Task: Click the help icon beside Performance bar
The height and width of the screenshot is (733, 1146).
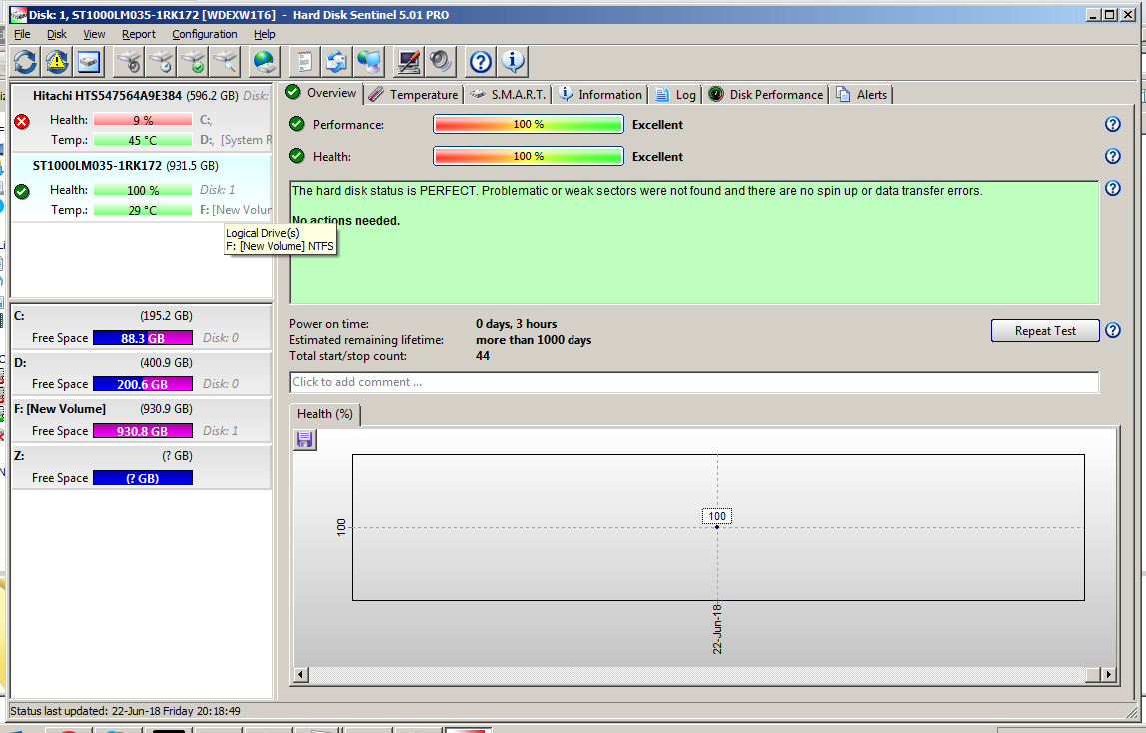Action: [1112, 125]
